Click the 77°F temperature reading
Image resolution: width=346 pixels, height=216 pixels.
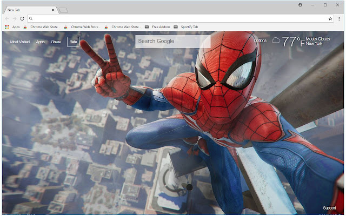pos(293,42)
